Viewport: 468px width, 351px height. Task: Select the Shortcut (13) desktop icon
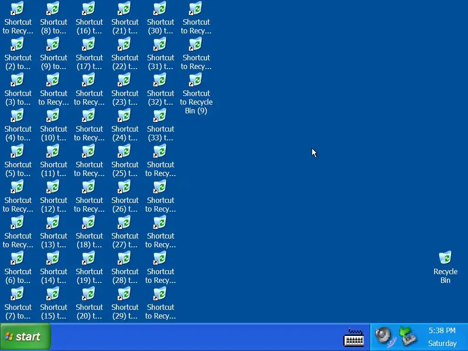(x=54, y=232)
